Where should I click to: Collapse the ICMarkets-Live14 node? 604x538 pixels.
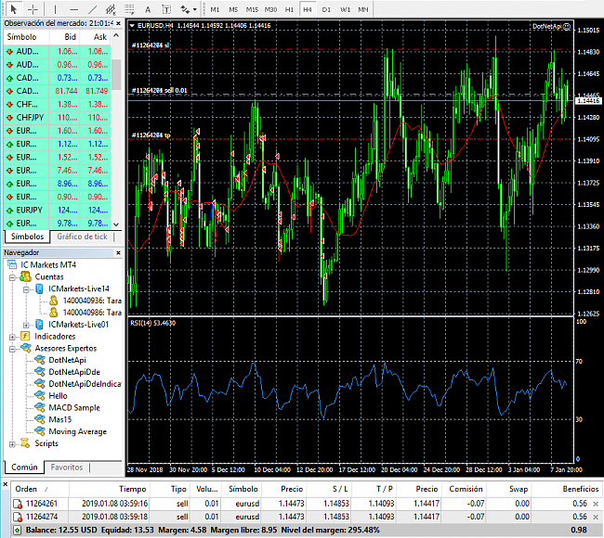point(26,289)
